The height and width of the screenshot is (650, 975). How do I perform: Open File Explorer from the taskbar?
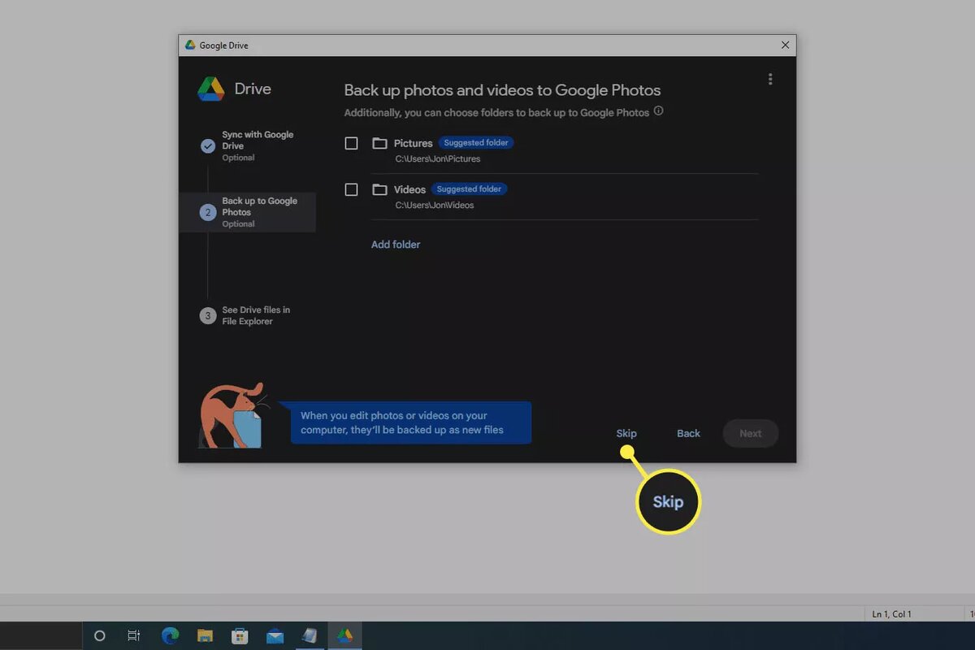tap(205, 636)
